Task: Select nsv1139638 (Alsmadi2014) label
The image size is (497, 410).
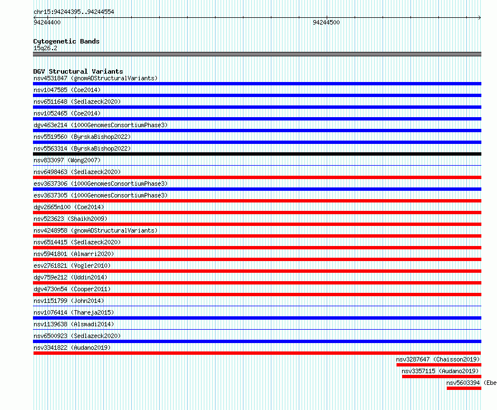Action: coord(74,324)
